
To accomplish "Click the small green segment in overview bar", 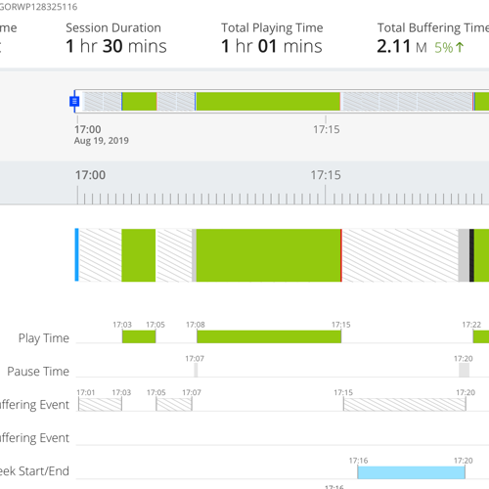I will 140,102.
